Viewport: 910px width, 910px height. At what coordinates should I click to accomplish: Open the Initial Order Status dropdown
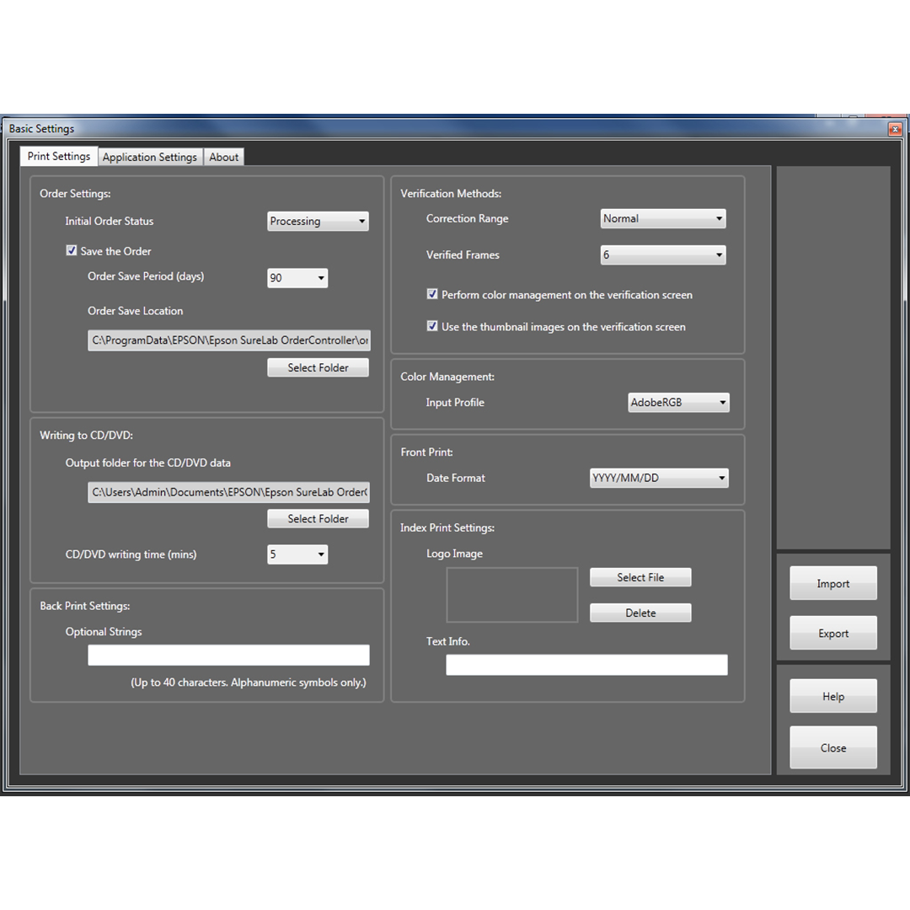click(x=318, y=222)
